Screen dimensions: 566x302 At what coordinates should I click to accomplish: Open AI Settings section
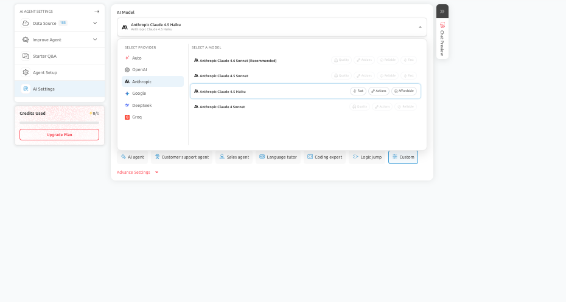tap(60, 89)
